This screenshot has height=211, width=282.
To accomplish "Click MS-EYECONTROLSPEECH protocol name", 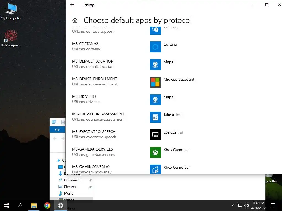I will tap(94, 132).
